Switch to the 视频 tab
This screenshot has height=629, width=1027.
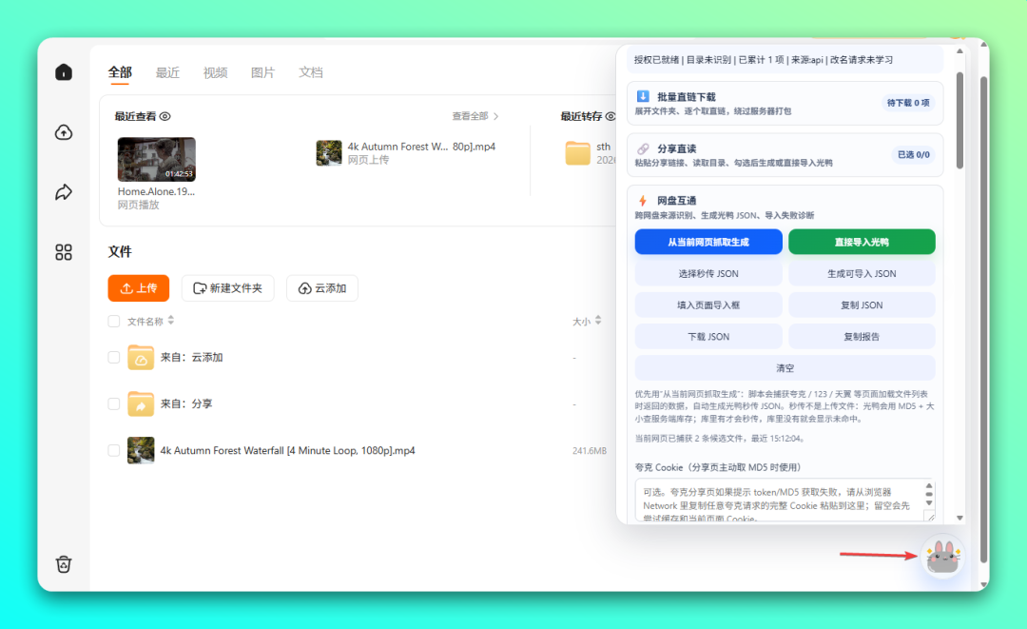click(215, 72)
